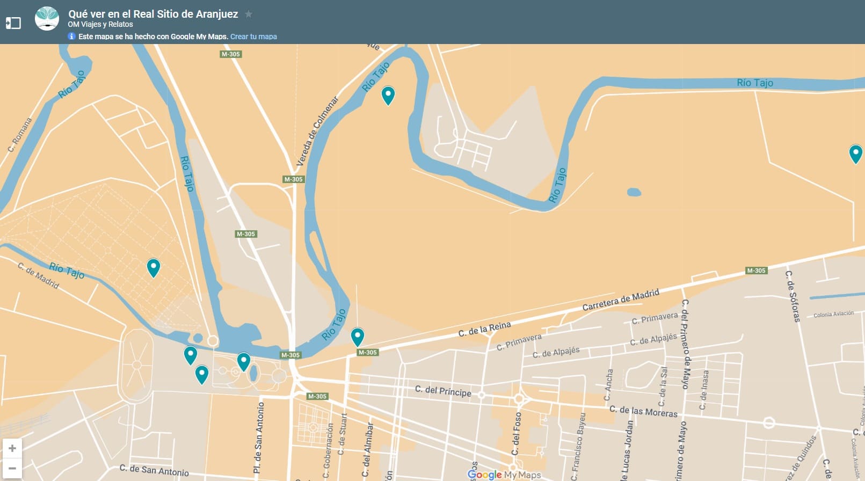Click the 'C. del Almíbar' street label
Viewport: 865px width, 481px height.
(x=367, y=450)
